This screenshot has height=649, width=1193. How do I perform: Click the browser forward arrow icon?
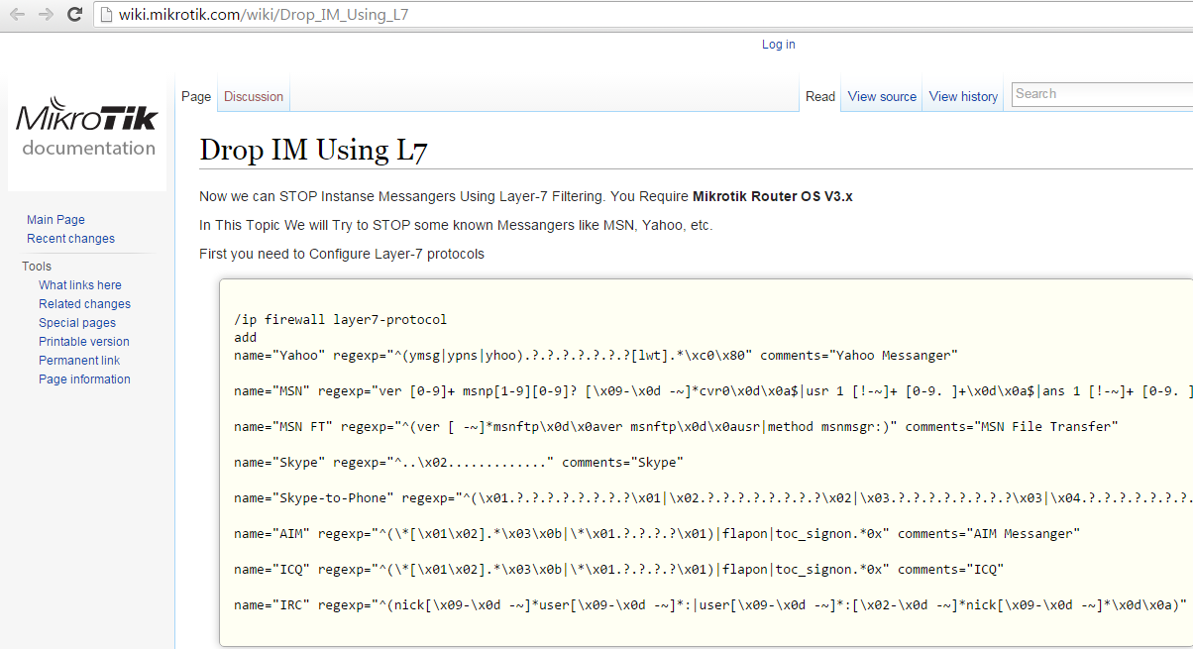tap(46, 15)
